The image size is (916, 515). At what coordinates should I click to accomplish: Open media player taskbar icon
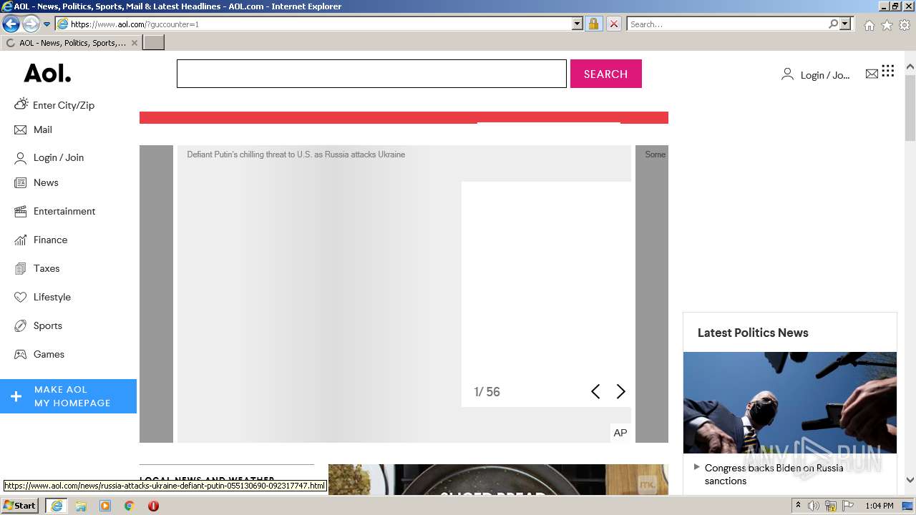click(105, 506)
